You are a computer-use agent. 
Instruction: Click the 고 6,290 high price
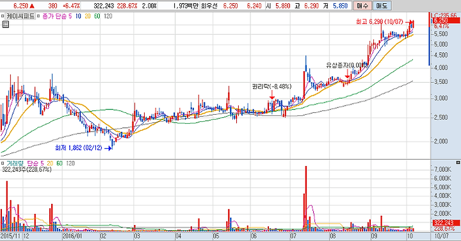306,6
